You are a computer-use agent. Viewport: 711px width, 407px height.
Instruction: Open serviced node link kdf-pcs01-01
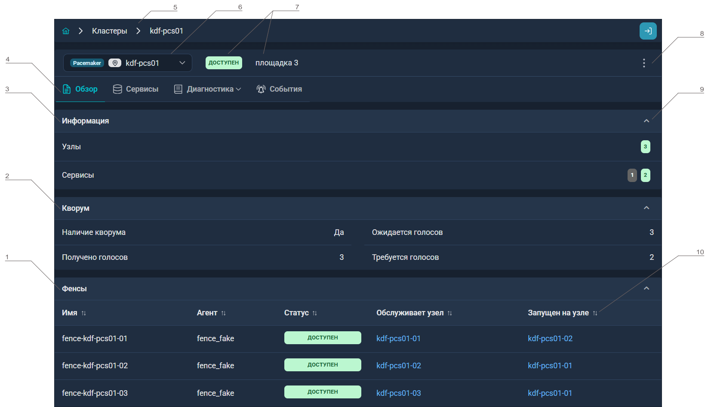point(398,339)
